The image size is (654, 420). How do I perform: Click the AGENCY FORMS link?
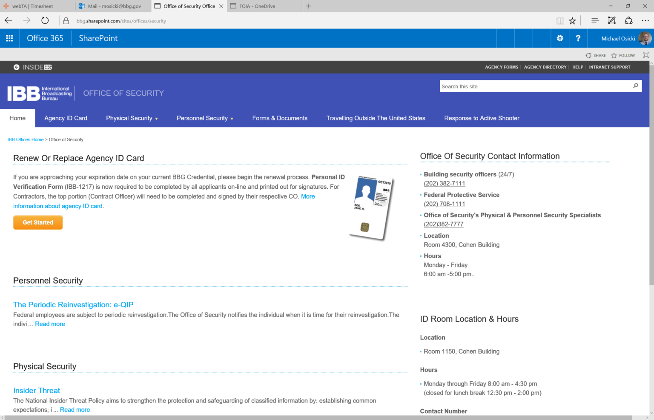(x=502, y=67)
